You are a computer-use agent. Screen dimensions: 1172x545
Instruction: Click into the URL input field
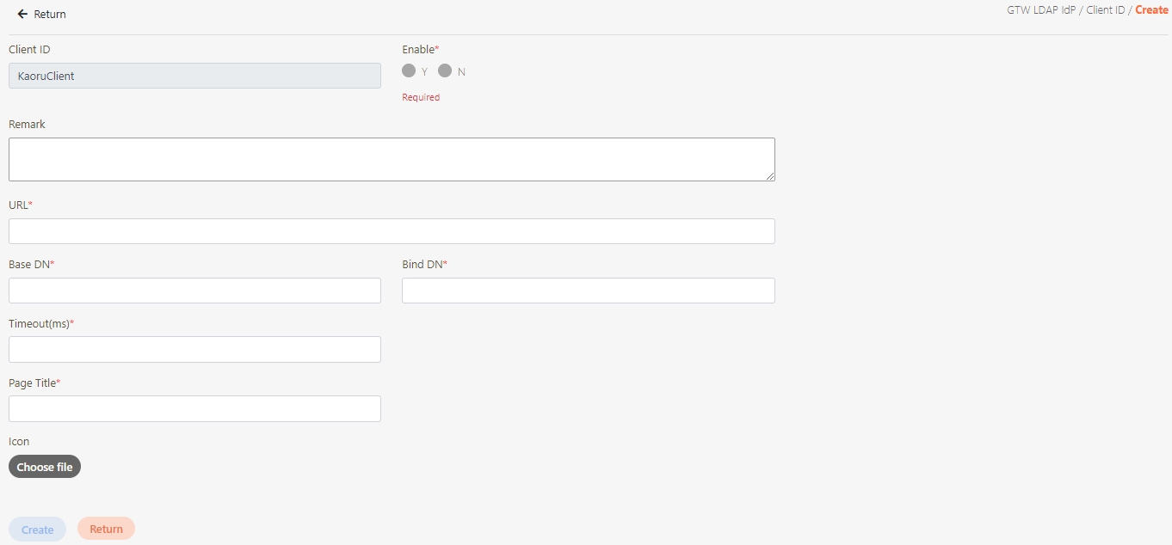pyautogui.click(x=392, y=231)
